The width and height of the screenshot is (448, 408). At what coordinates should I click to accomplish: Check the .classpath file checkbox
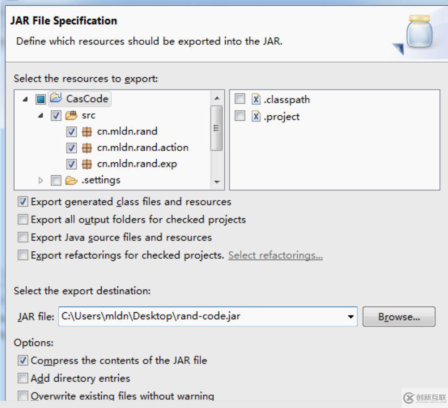point(239,99)
